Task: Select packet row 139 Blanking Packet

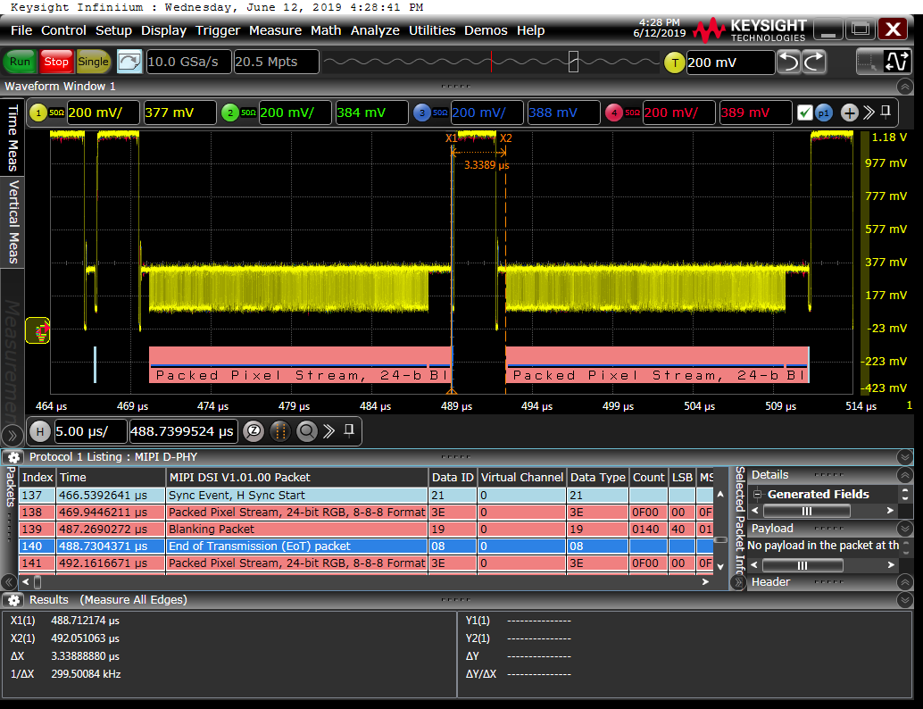Action: [366, 530]
